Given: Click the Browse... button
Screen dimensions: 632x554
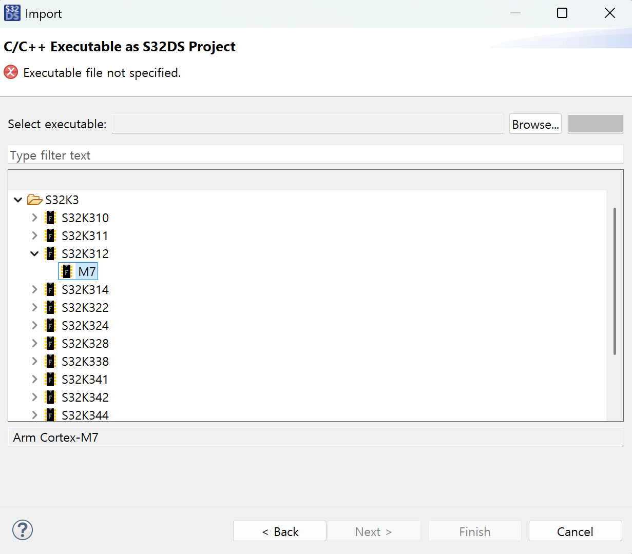Looking at the screenshot, I should click(535, 124).
